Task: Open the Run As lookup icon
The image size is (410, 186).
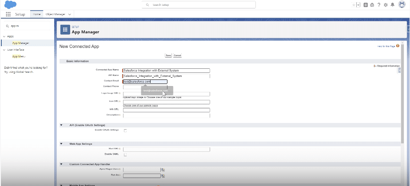Action: [x=163, y=176]
